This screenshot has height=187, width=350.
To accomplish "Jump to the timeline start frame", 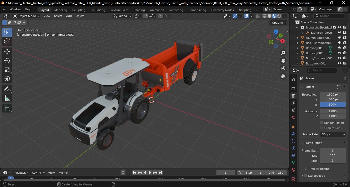I will coord(134,173).
